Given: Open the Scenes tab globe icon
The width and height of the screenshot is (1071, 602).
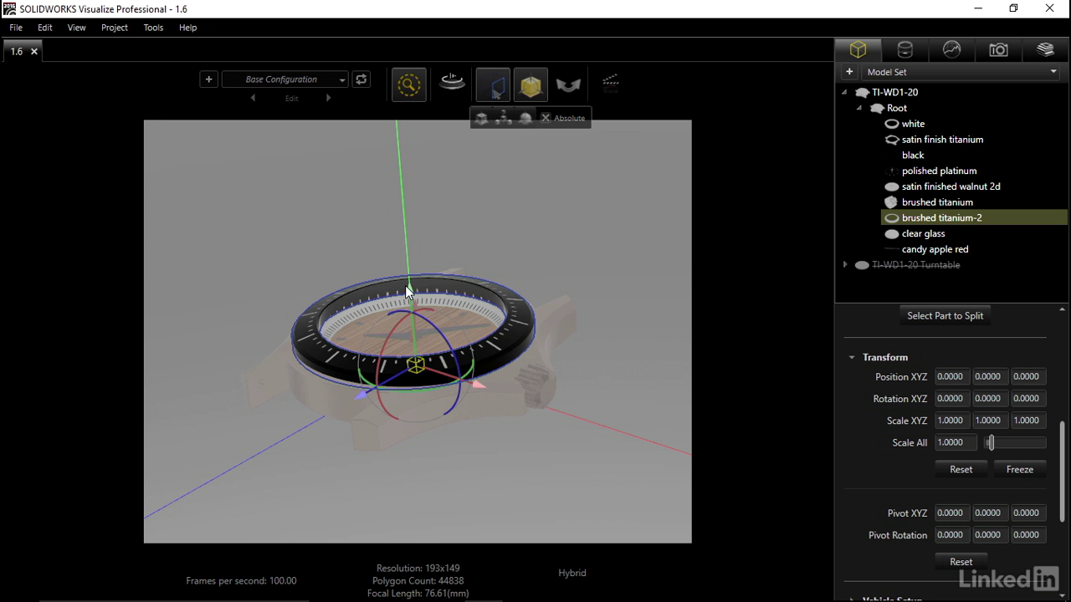Looking at the screenshot, I should click(951, 50).
